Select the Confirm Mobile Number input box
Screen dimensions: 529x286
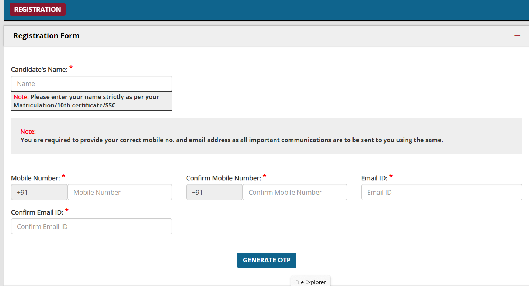coord(295,192)
